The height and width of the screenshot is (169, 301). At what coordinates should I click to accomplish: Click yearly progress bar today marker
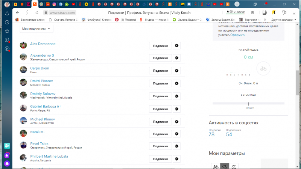pos(248,104)
